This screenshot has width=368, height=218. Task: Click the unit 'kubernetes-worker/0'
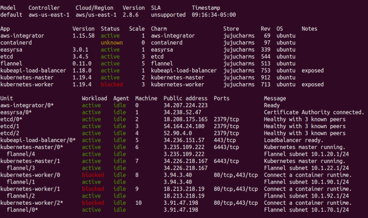tap(30, 175)
